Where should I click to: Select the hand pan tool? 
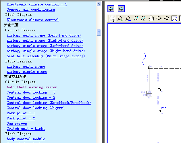(x=151, y=18)
